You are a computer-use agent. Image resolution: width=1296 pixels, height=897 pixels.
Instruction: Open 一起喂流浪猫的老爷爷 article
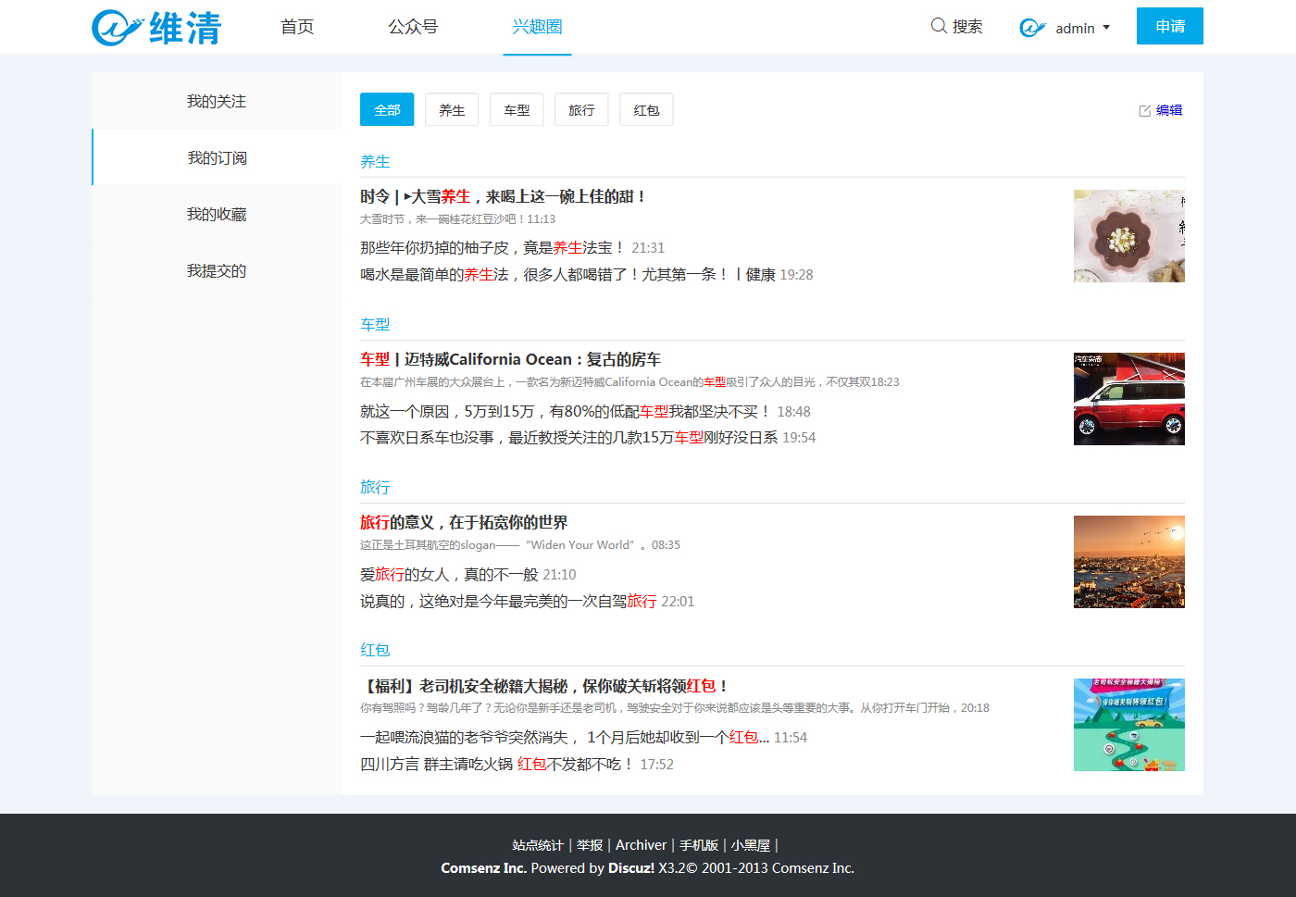tap(565, 737)
